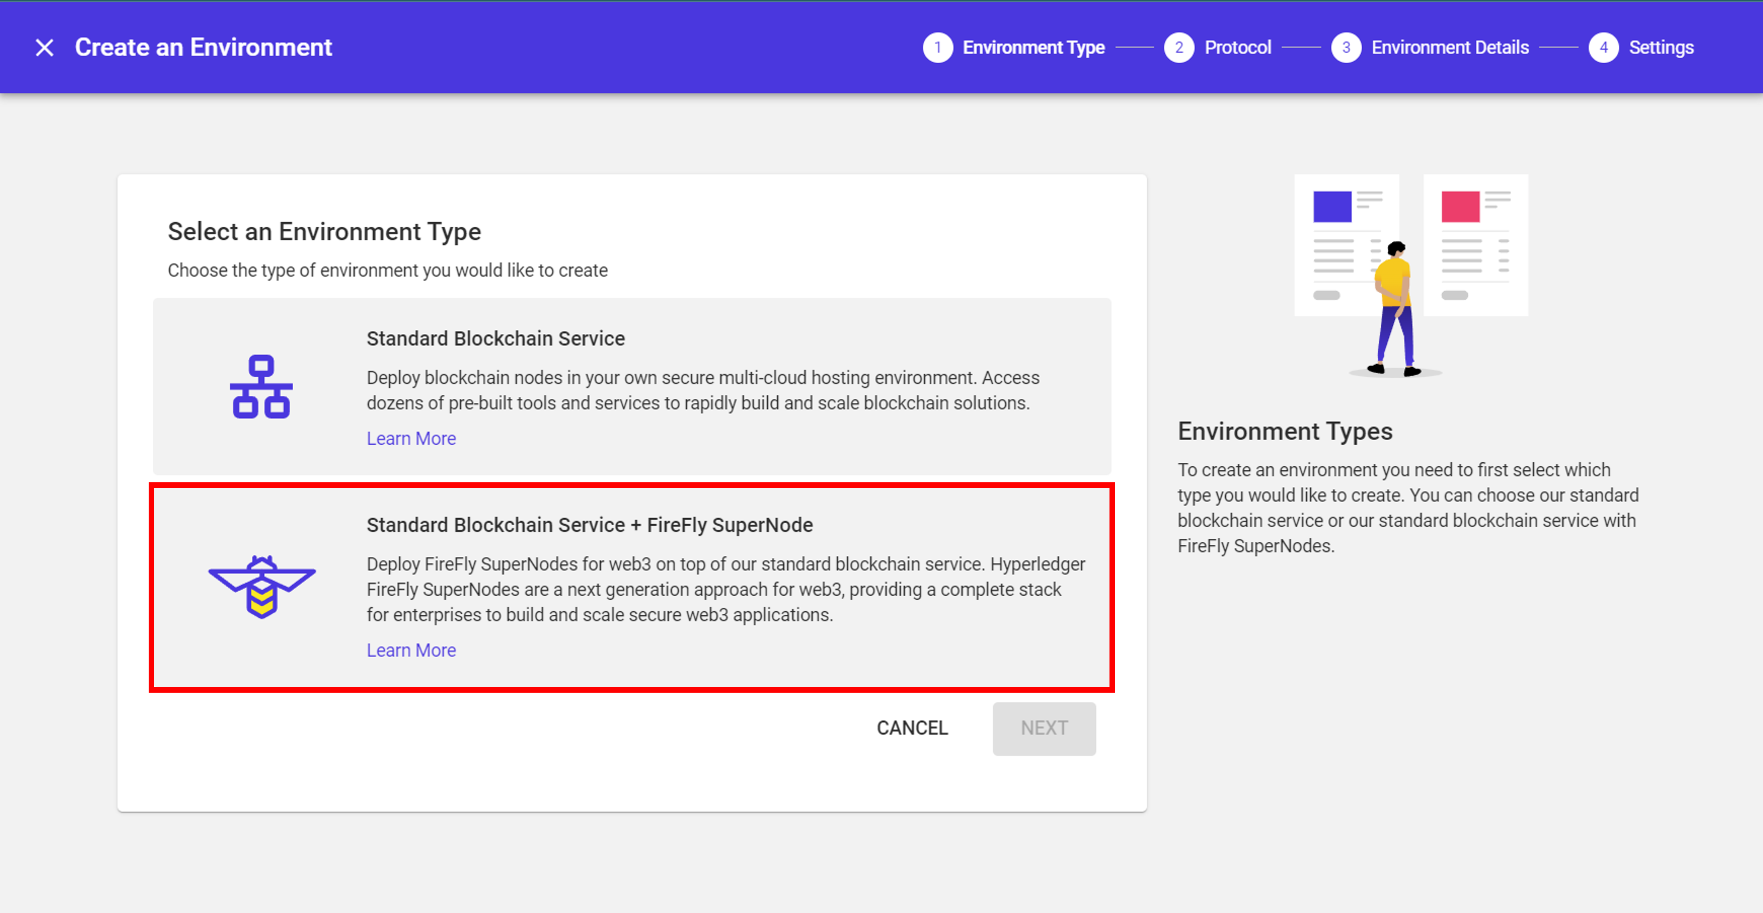Expand the Environment Type step

(x=1033, y=47)
